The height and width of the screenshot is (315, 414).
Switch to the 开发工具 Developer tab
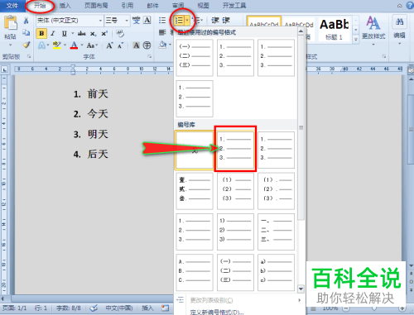tap(234, 6)
